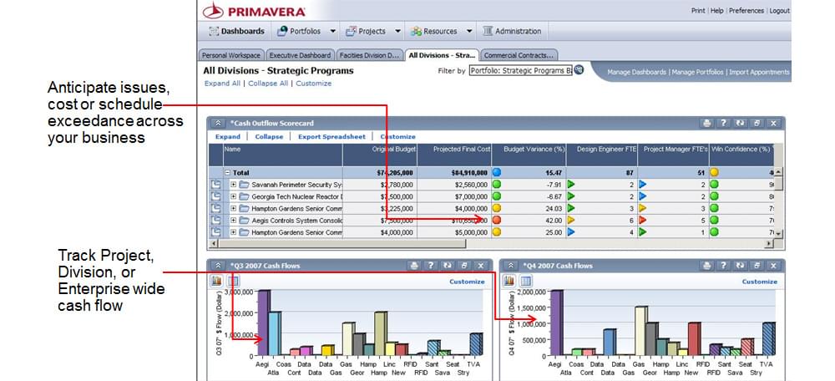Expand the Projects dropdown arrow
Image resolution: width=835 pixels, height=381 pixels.
pyautogui.click(x=397, y=31)
